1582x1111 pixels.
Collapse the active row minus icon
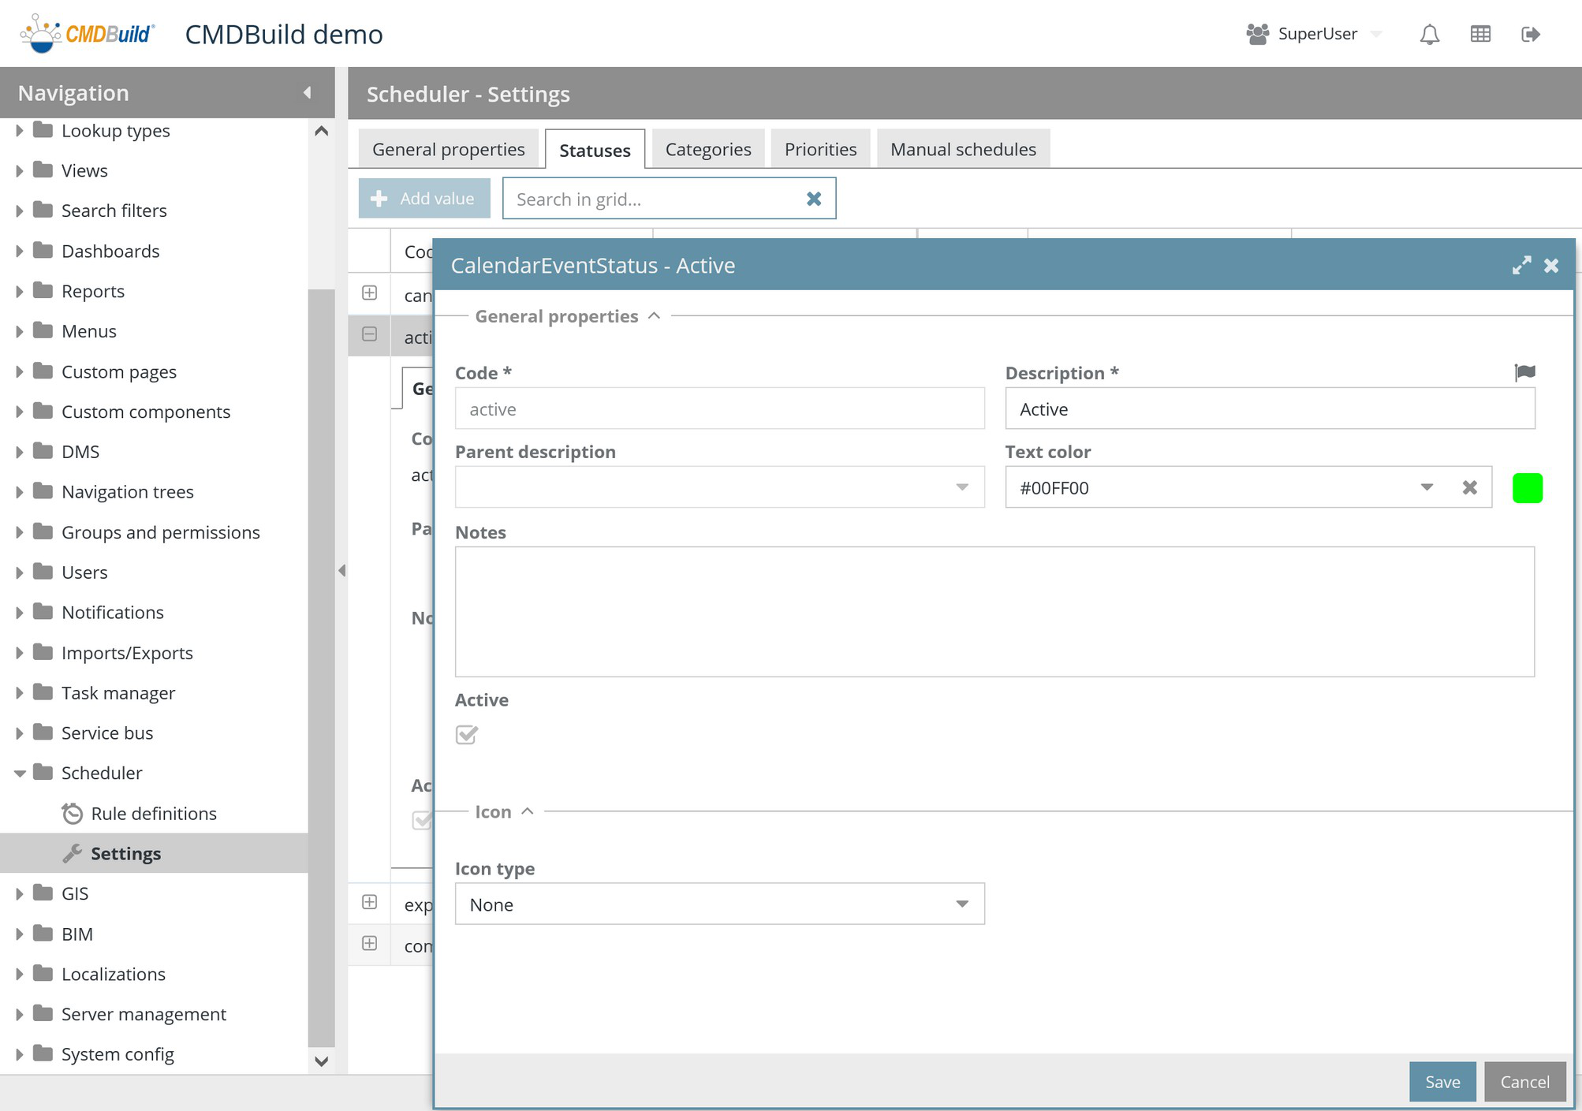369,334
